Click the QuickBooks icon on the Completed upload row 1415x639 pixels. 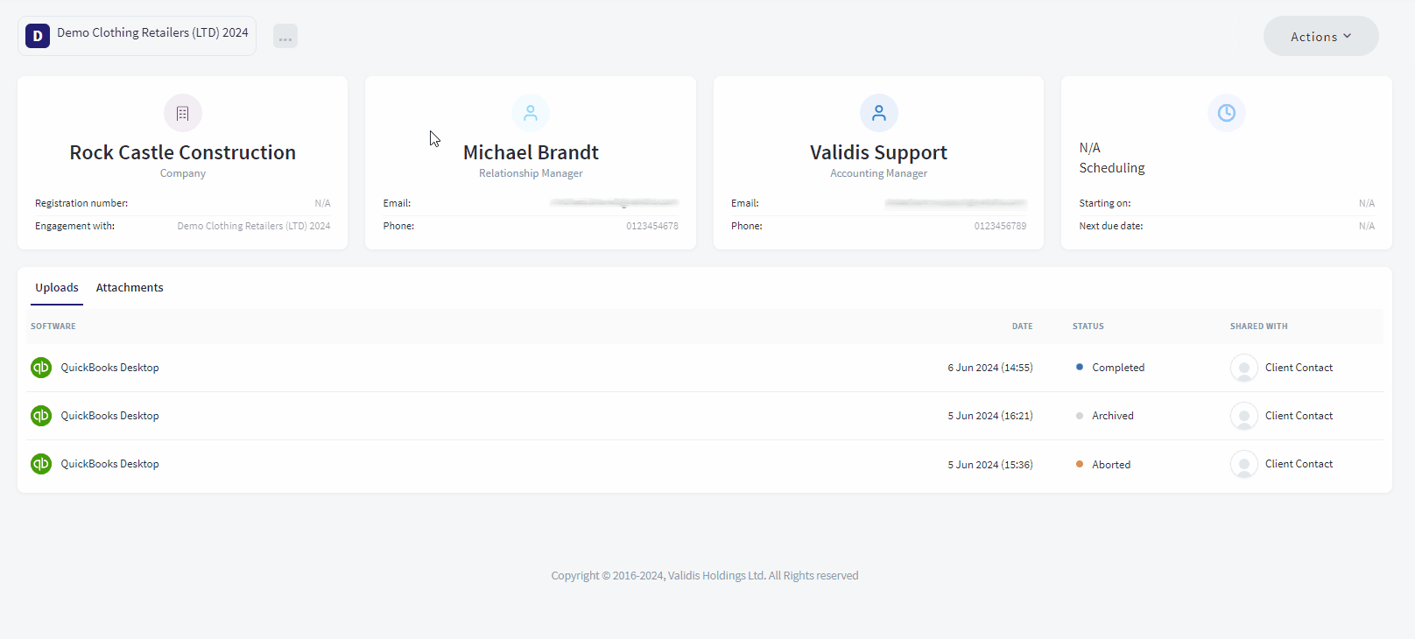click(x=41, y=368)
